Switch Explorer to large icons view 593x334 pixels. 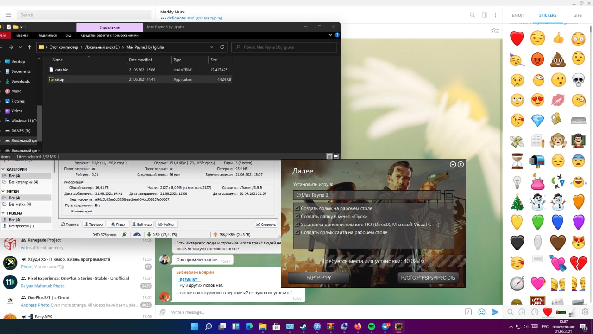click(336, 156)
